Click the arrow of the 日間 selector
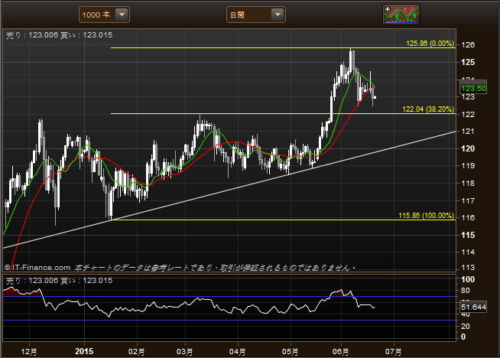500x358 pixels. click(x=278, y=15)
